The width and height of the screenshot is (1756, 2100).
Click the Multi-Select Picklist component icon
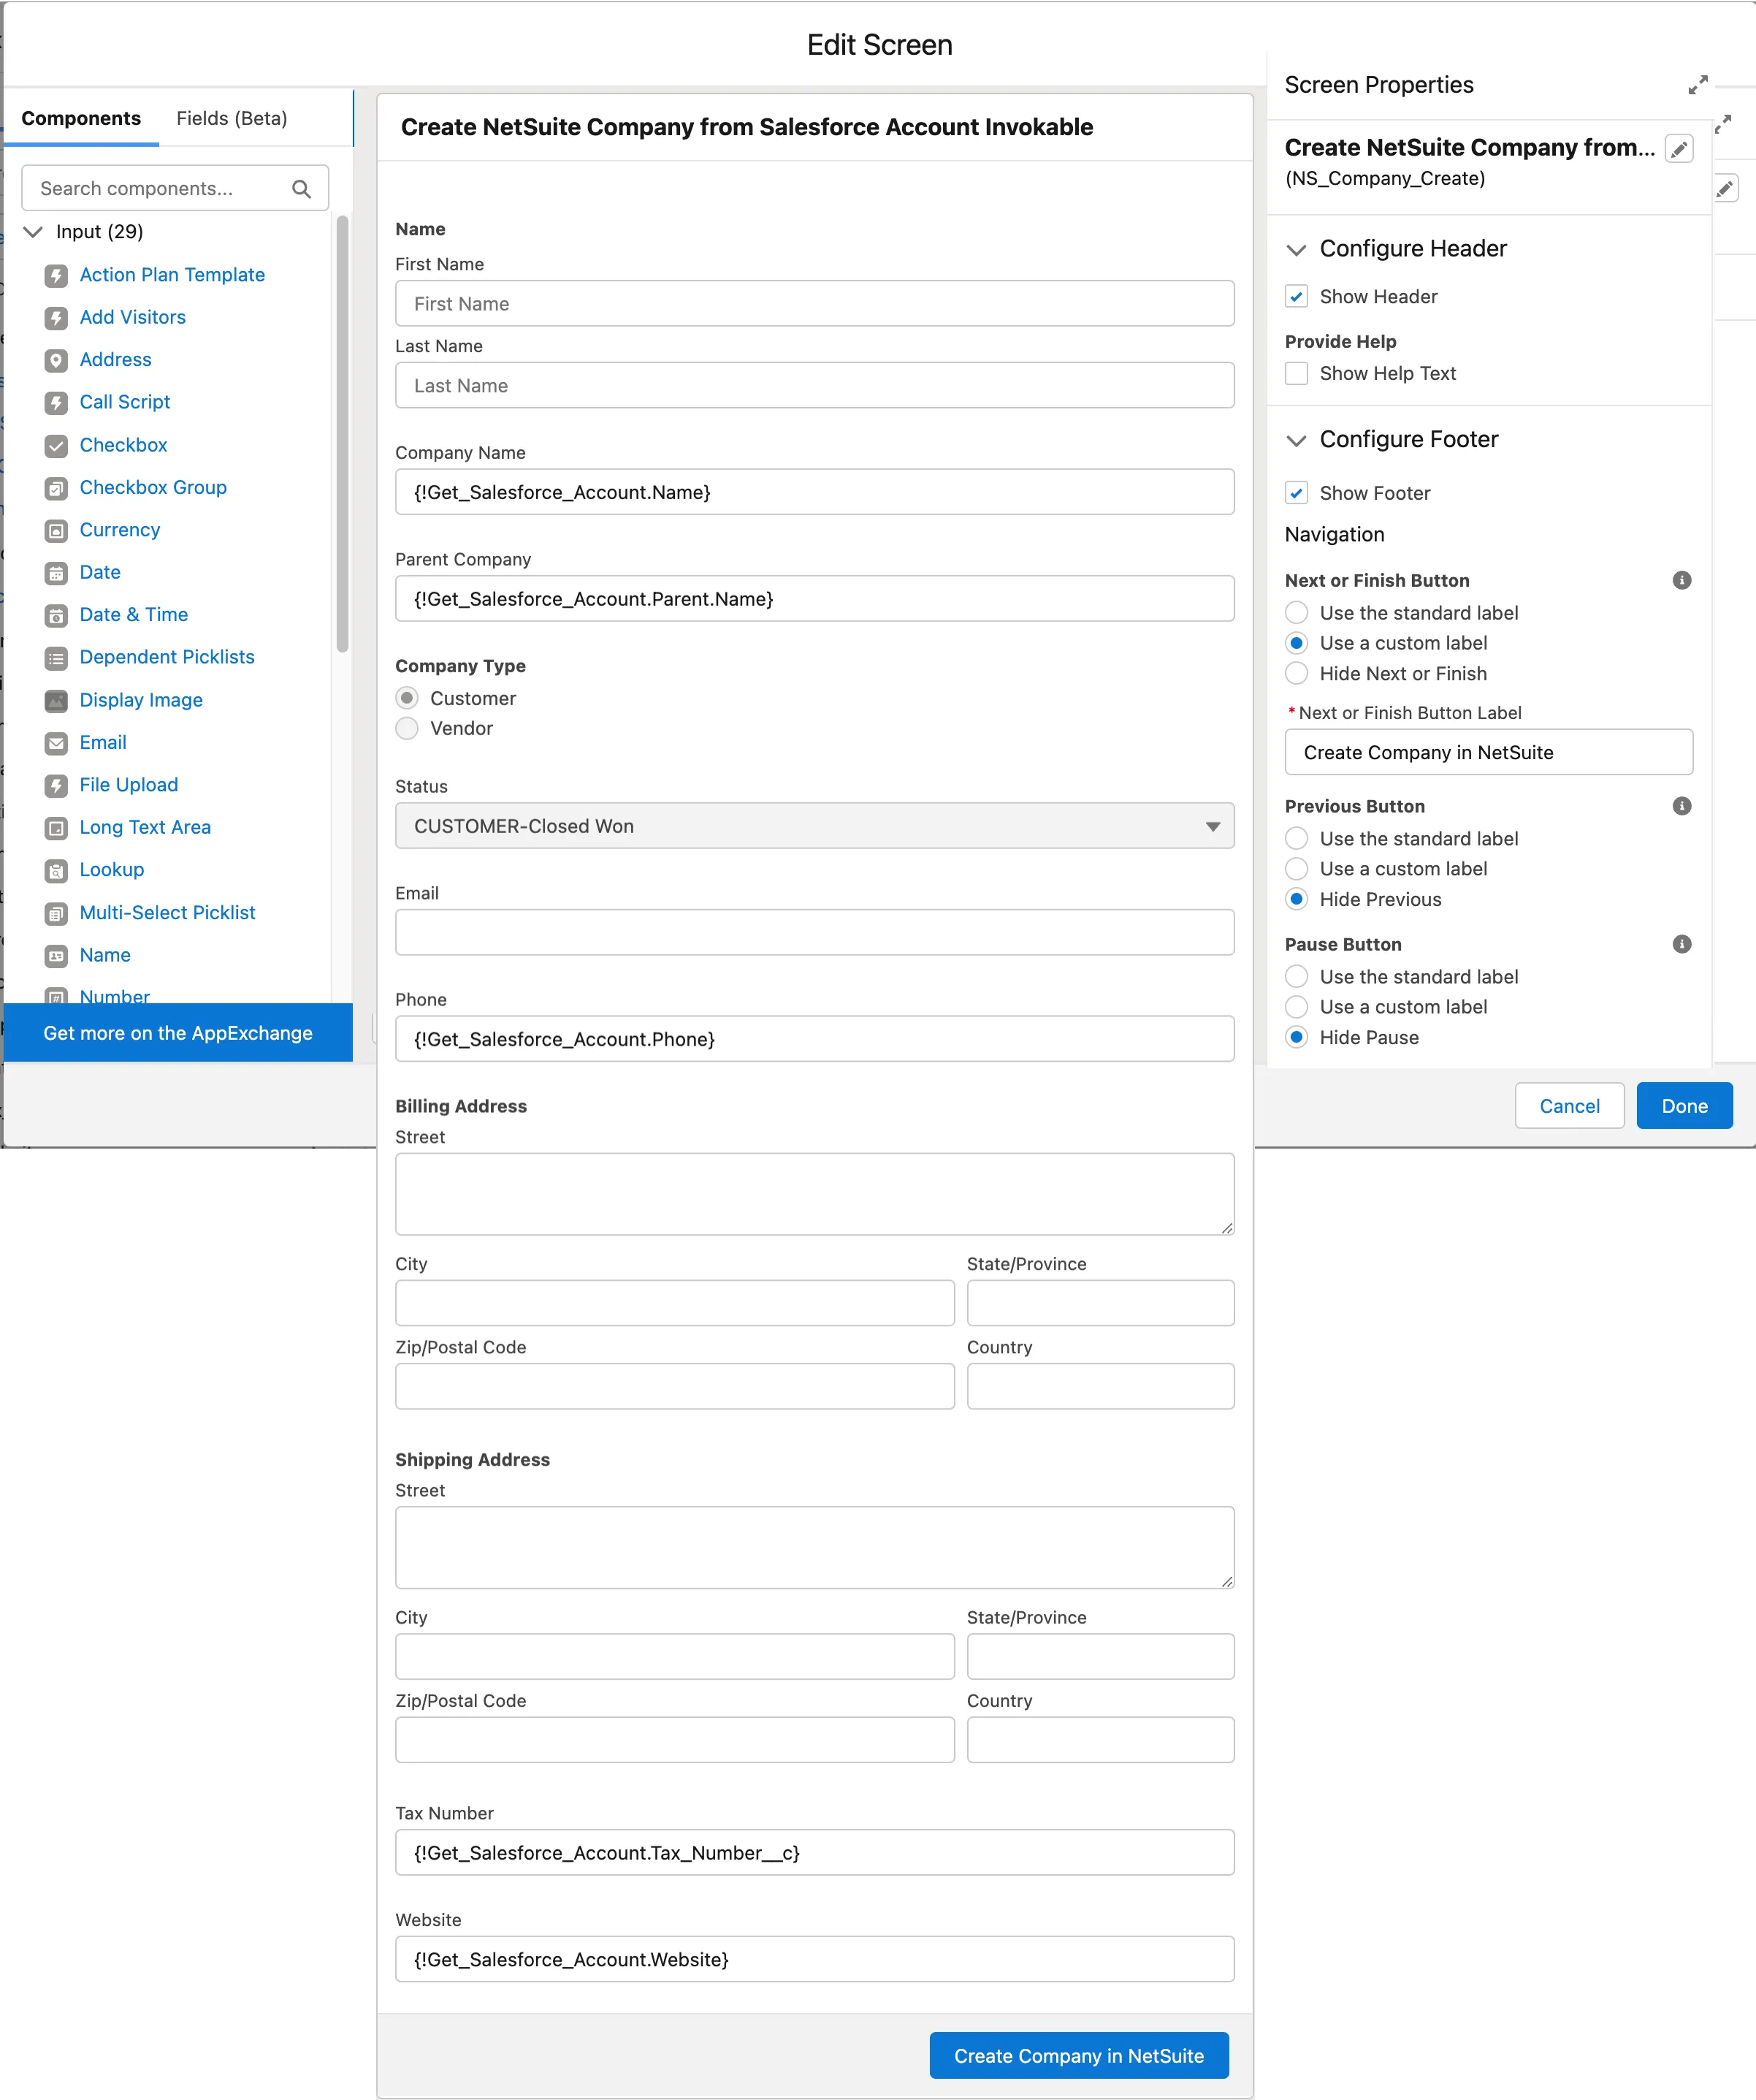click(x=57, y=913)
